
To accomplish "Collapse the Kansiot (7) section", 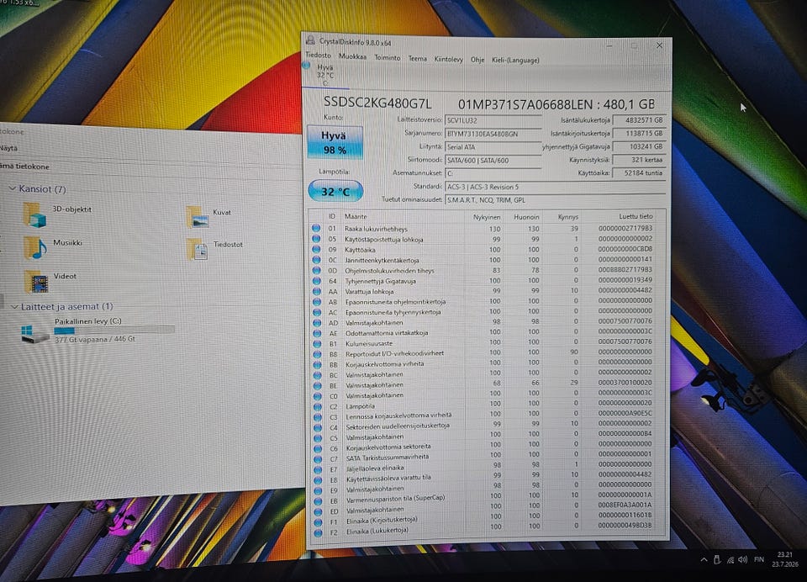I will point(13,189).
